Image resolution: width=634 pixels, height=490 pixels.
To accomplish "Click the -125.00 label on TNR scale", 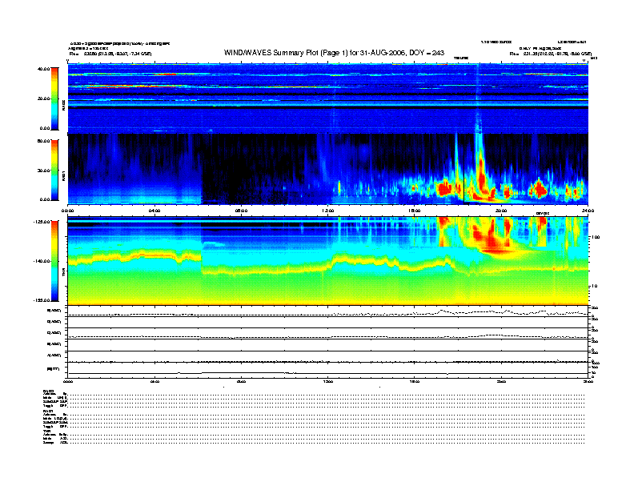I will point(42,222).
